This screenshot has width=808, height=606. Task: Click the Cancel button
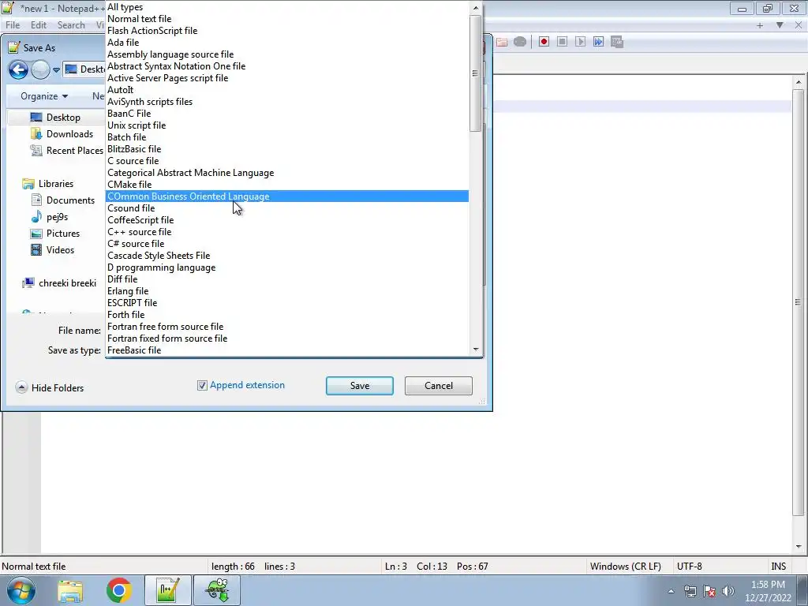[x=439, y=386]
